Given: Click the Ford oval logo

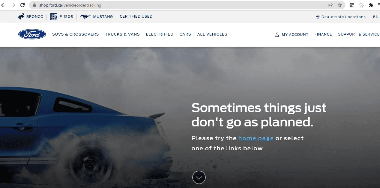Looking at the screenshot, I should point(32,34).
